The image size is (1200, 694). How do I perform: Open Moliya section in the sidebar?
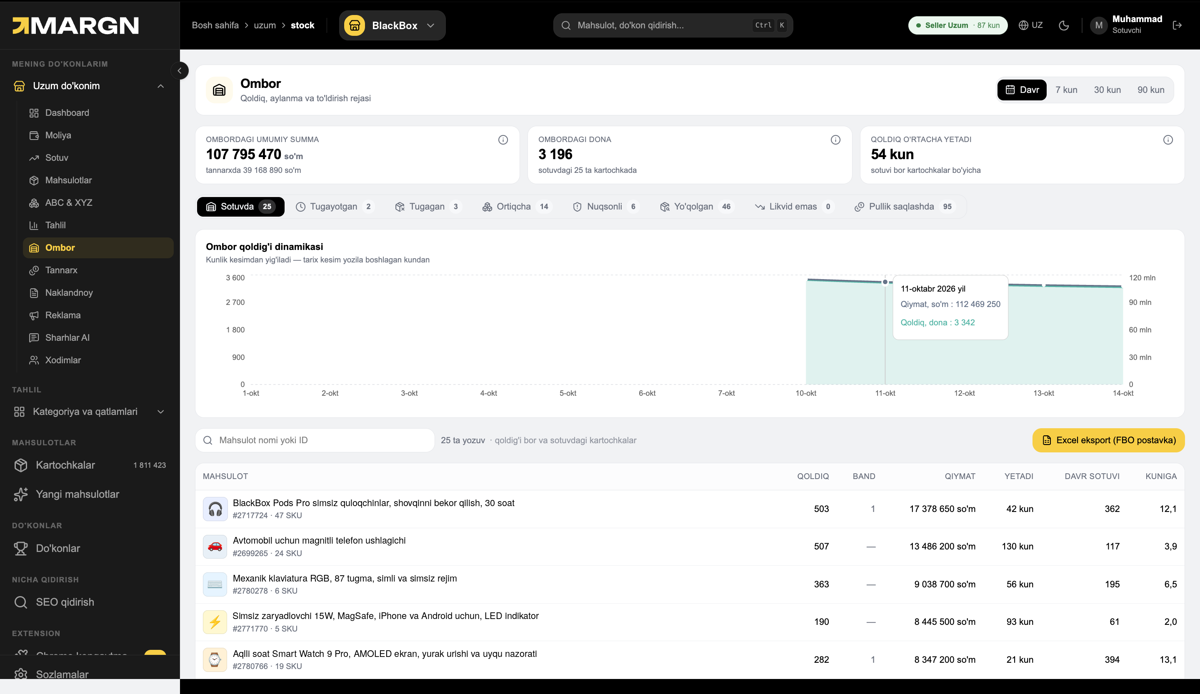pyautogui.click(x=98, y=135)
